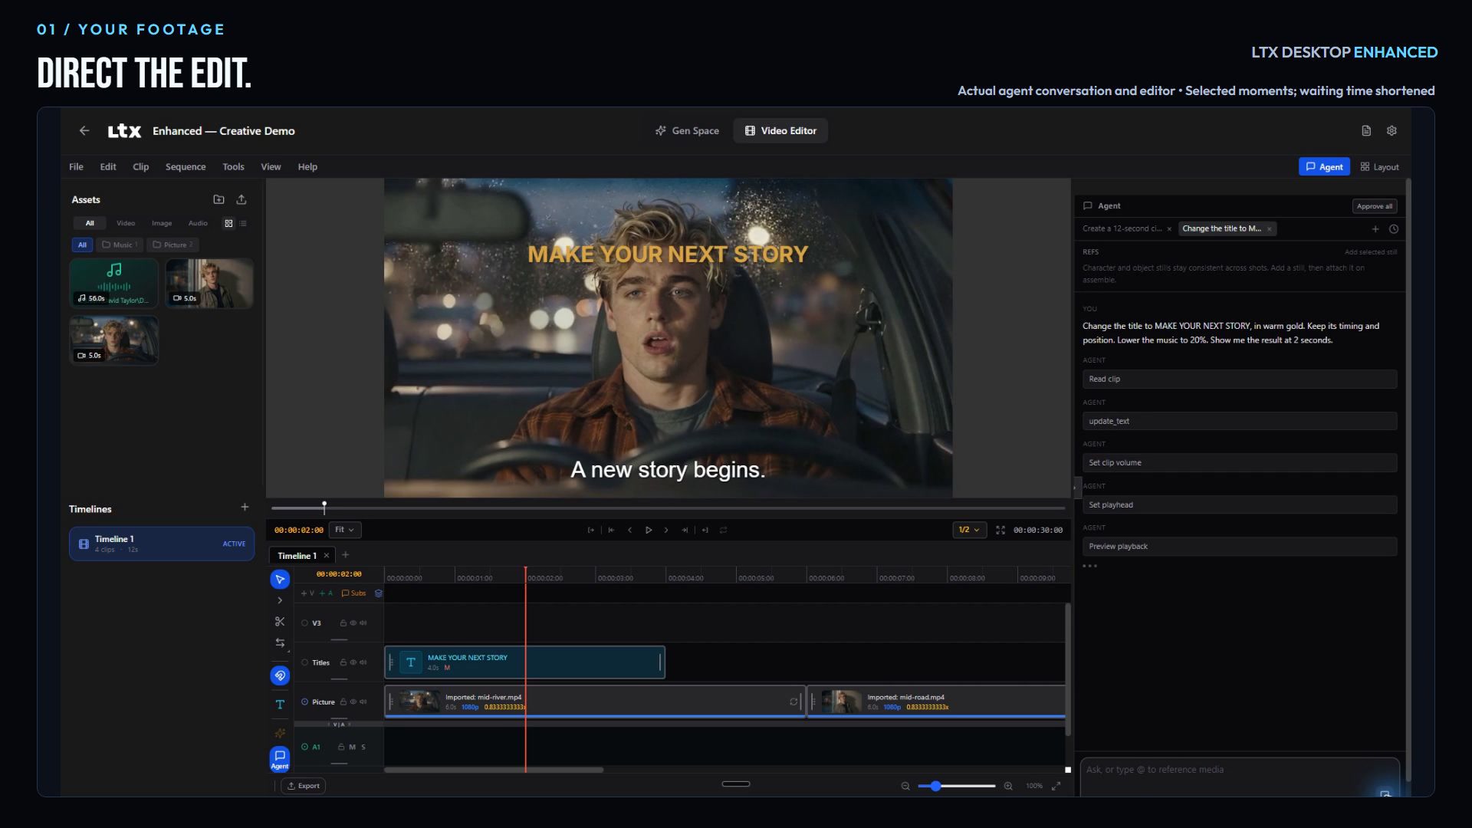Toggle the loop playback button
The image size is (1472, 828).
(x=723, y=530)
